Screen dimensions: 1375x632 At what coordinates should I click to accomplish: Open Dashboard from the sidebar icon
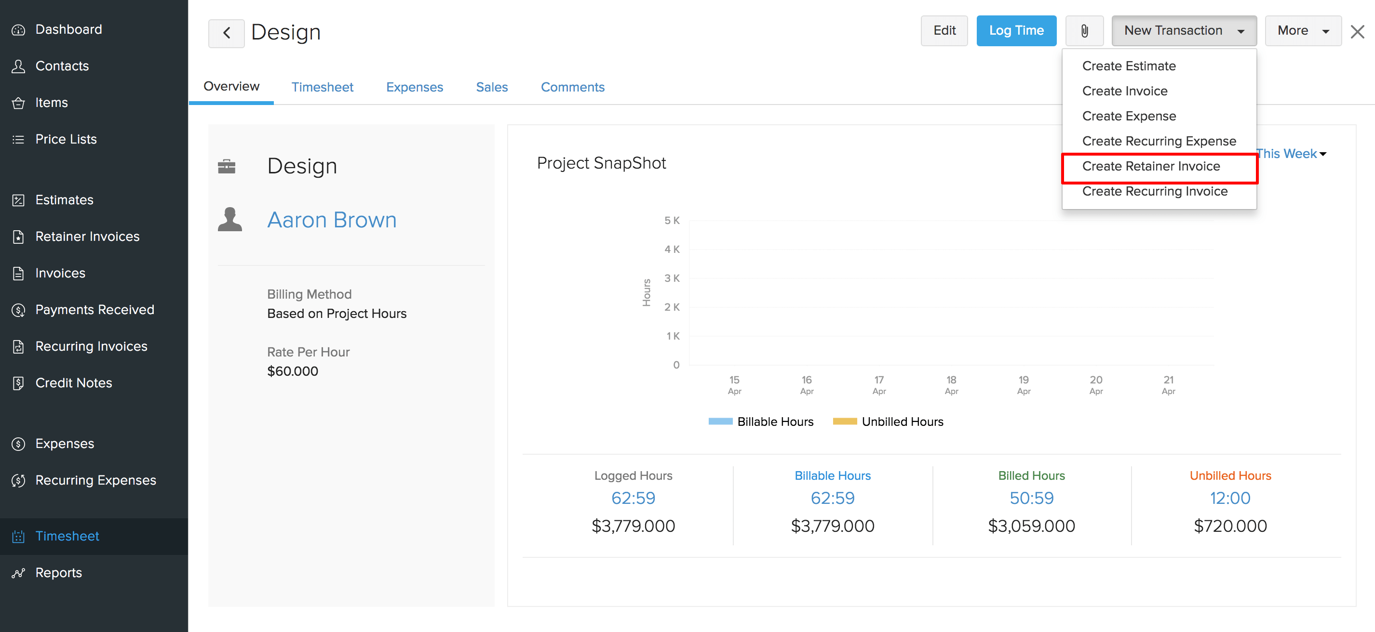coord(18,30)
